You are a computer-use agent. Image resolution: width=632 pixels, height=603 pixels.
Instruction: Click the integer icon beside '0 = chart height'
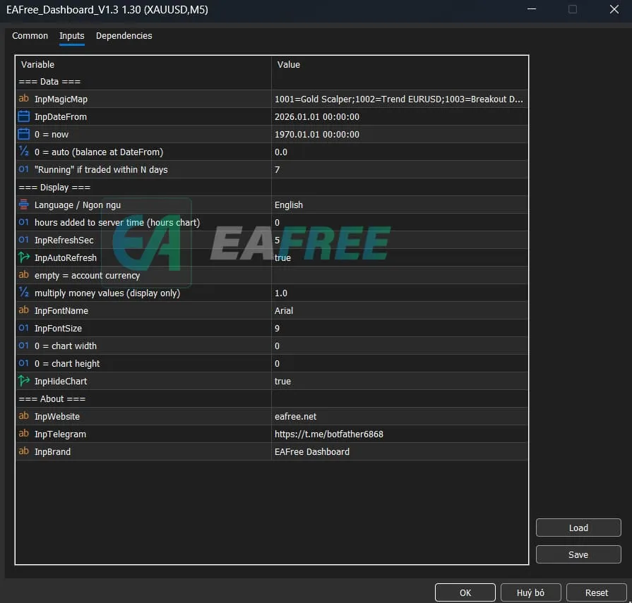click(24, 363)
